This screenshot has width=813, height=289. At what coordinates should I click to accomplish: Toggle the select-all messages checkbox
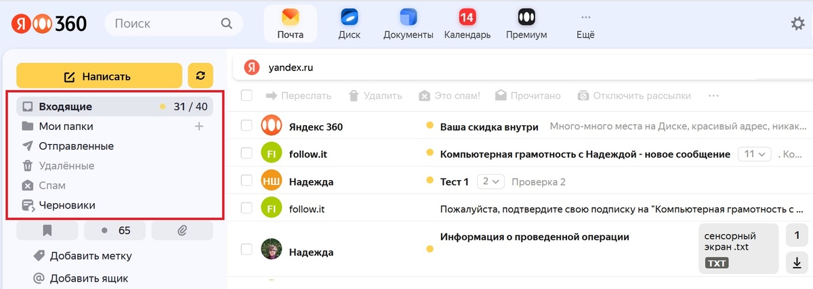pyautogui.click(x=247, y=95)
